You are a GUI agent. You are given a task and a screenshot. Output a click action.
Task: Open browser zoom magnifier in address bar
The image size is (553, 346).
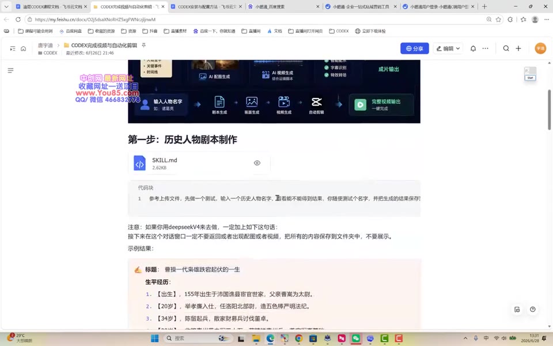tap(489, 20)
